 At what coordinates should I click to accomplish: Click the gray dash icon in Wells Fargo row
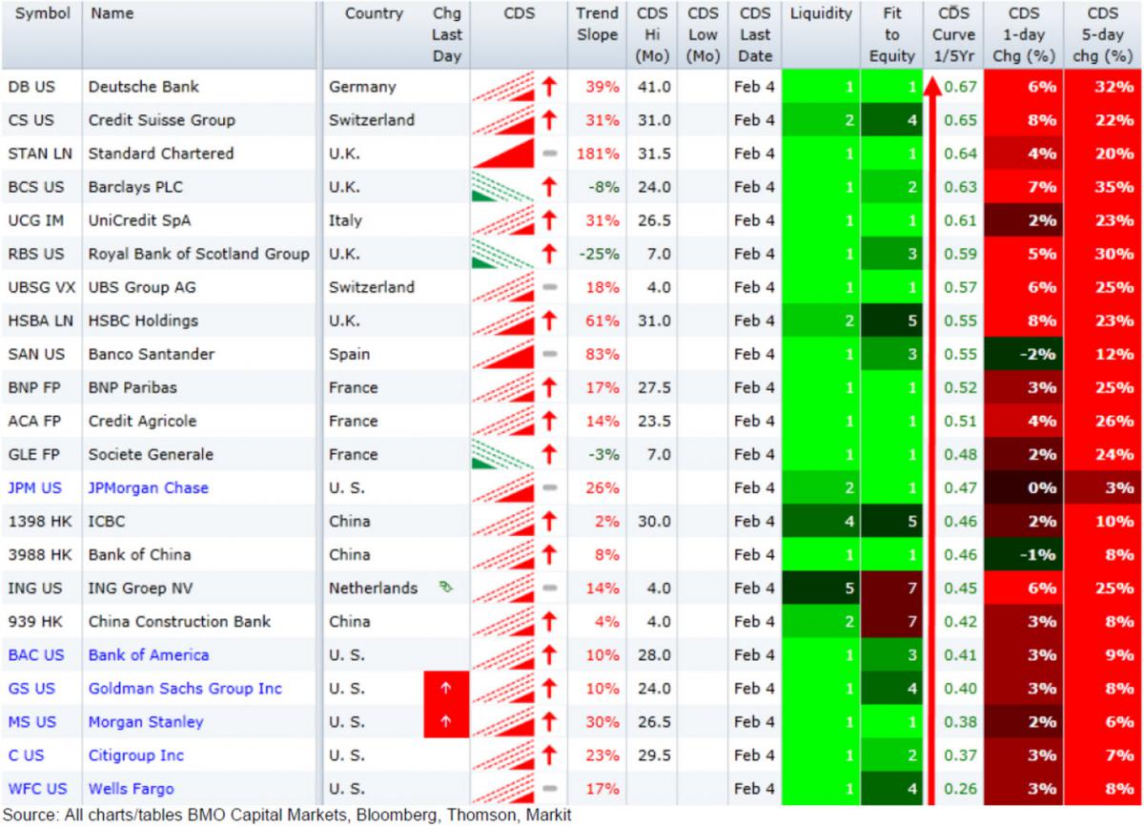point(549,789)
